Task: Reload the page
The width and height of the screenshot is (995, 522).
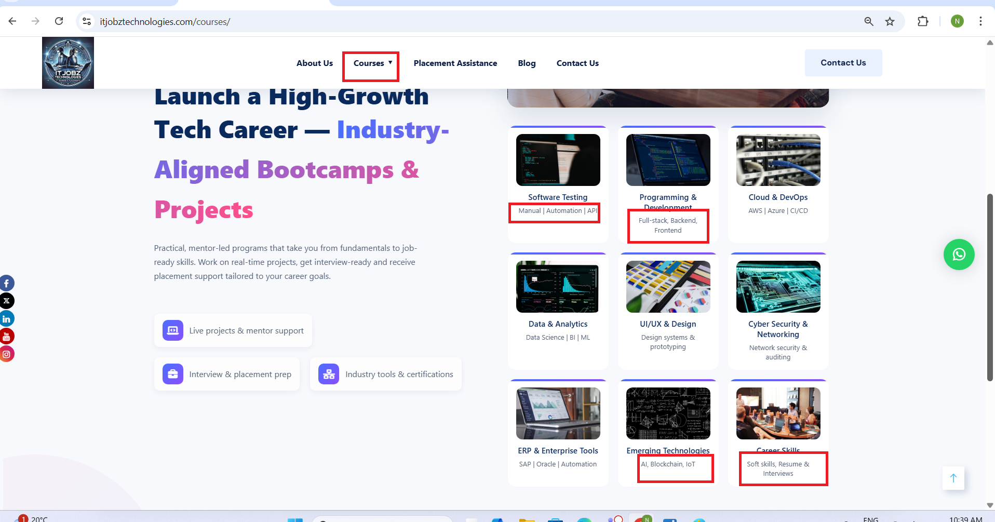Action: point(59,21)
